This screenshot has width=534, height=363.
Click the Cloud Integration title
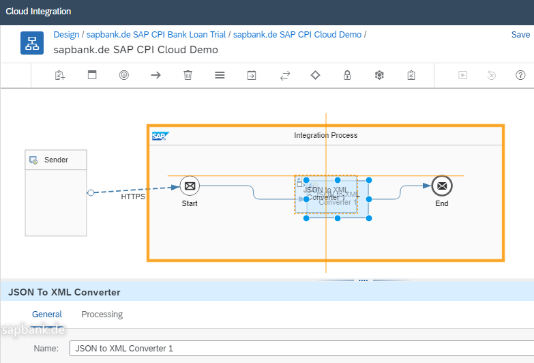tap(38, 11)
